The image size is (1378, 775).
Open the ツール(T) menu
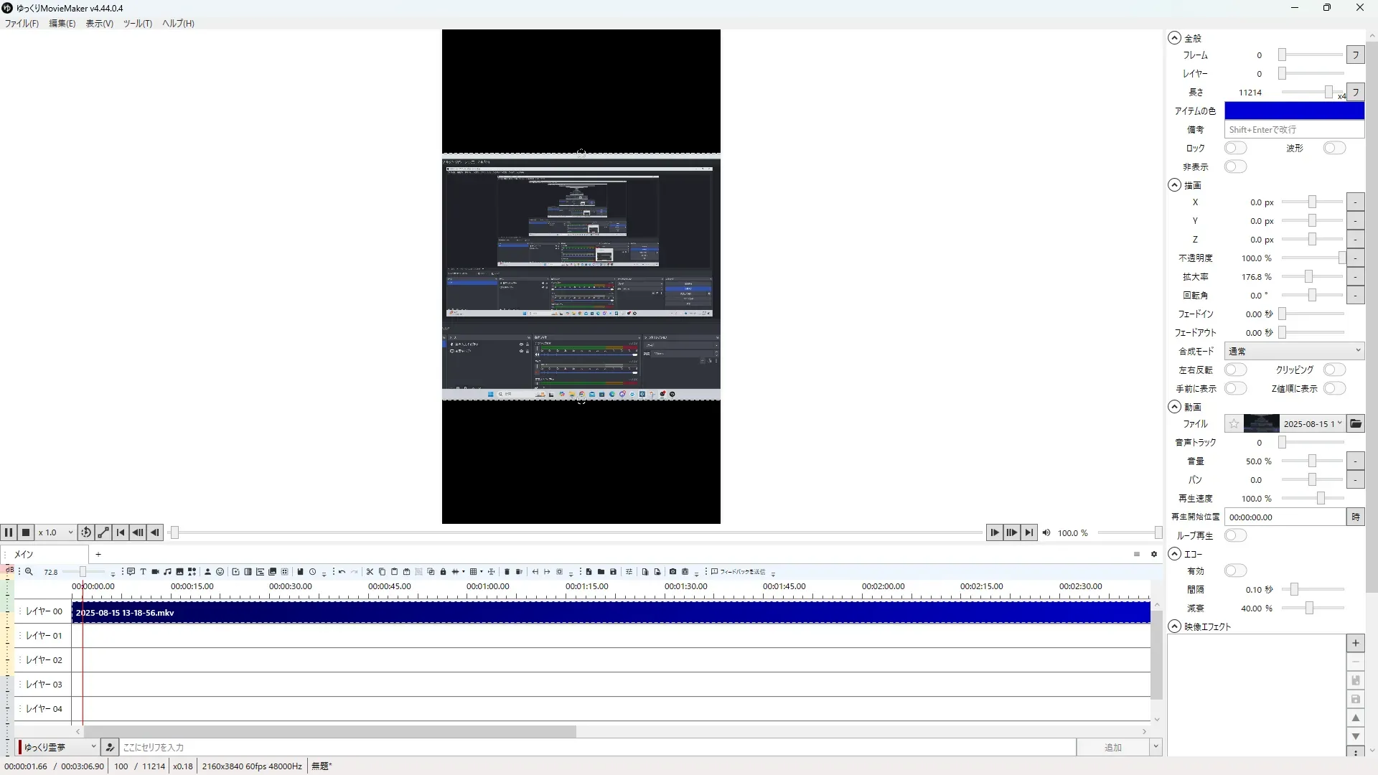click(x=137, y=23)
